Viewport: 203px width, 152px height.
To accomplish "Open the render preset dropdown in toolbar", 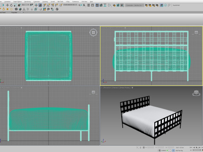I will 134,5.
